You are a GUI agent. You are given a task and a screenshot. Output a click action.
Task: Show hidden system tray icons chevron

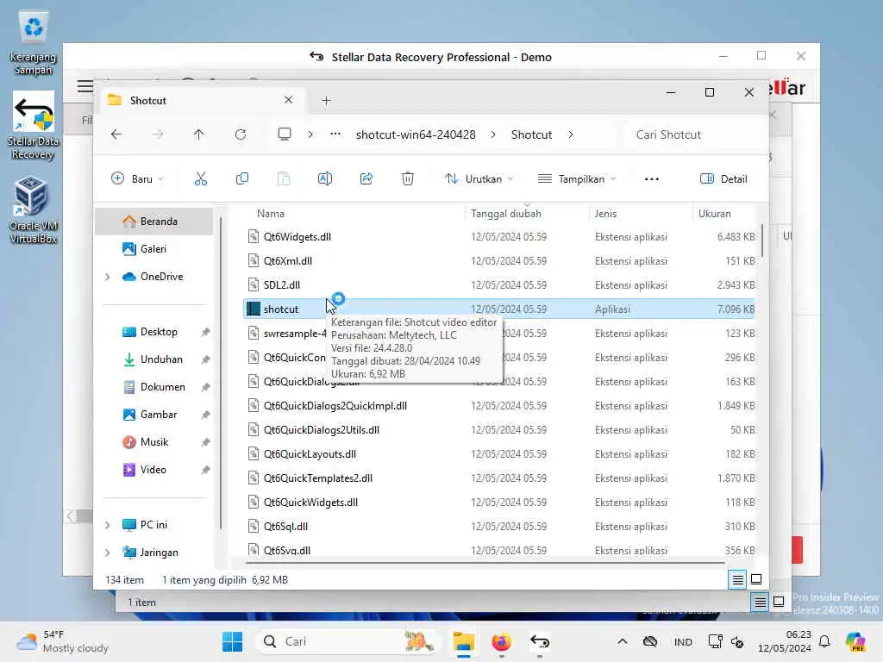(x=623, y=641)
